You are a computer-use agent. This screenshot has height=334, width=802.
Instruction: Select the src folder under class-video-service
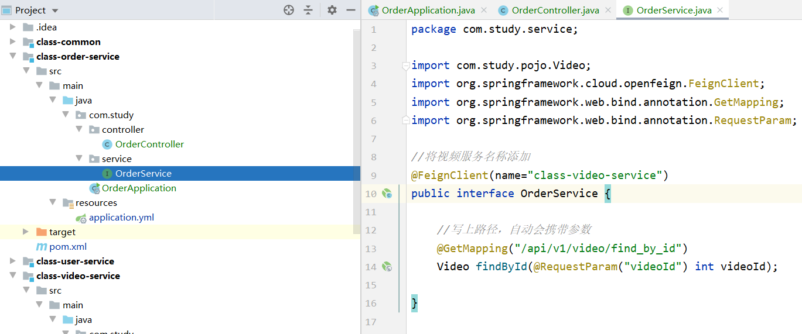coord(55,290)
